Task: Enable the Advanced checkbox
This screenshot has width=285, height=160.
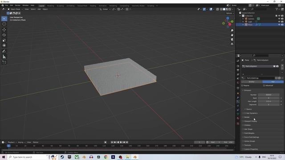Action: coord(264,85)
